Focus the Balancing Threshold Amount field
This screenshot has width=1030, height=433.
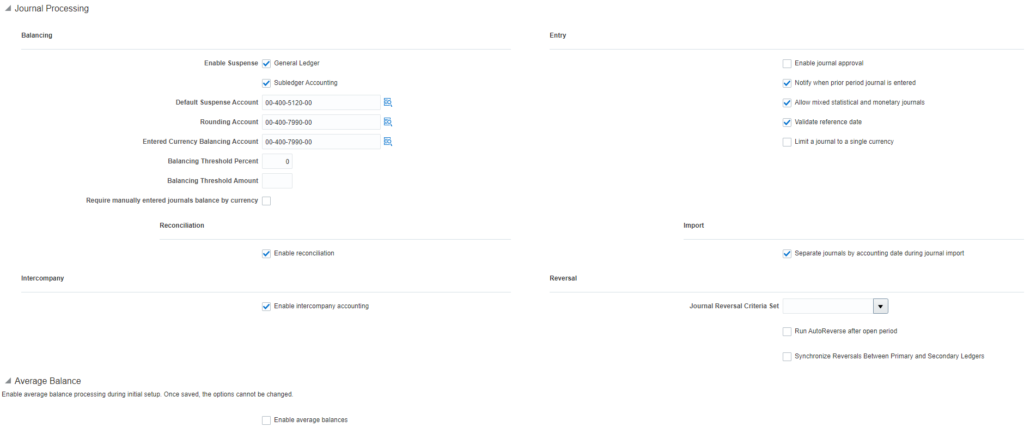tap(277, 181)
